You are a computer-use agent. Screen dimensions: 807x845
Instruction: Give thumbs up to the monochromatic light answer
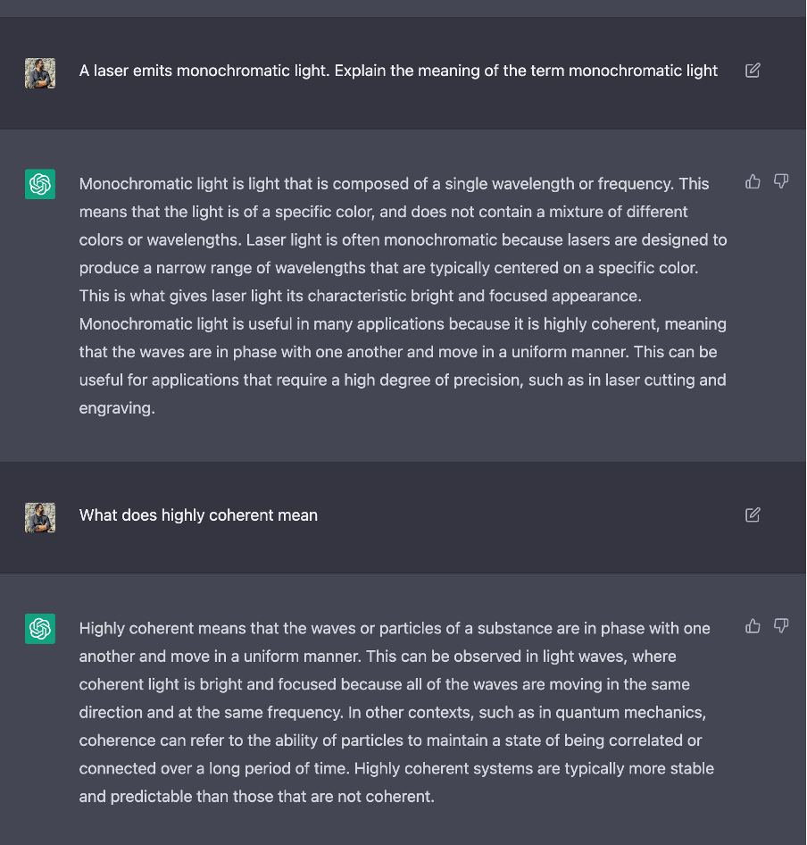coord(753,181)
